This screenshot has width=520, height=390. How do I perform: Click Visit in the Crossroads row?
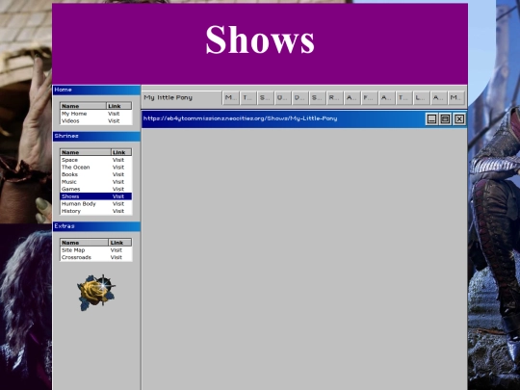pos(117,257)
